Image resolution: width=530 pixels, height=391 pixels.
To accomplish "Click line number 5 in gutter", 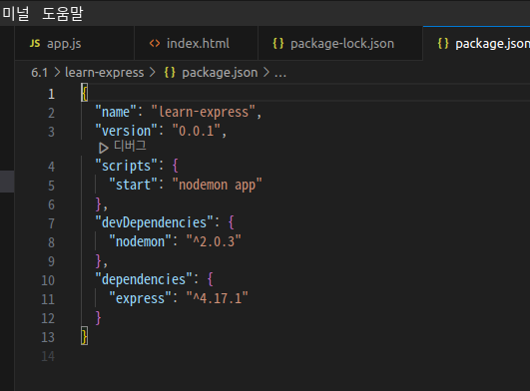I will coord(51,186).
